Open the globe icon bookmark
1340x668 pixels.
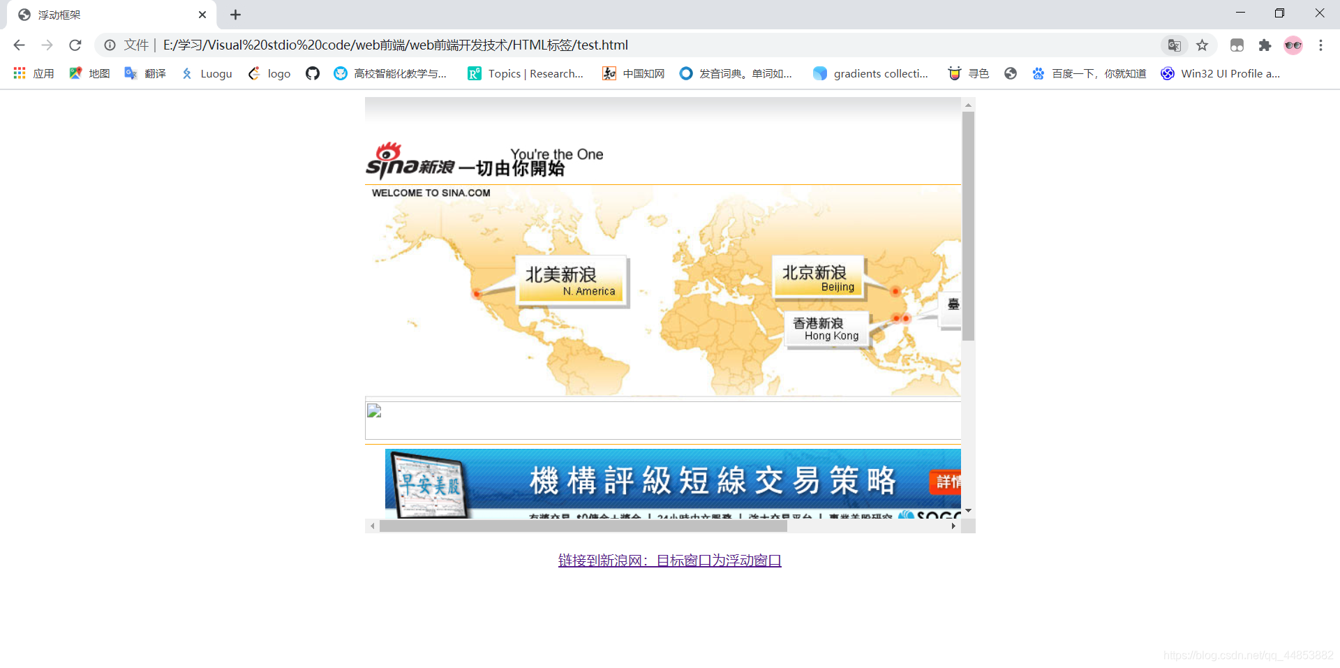point(1011,73)
